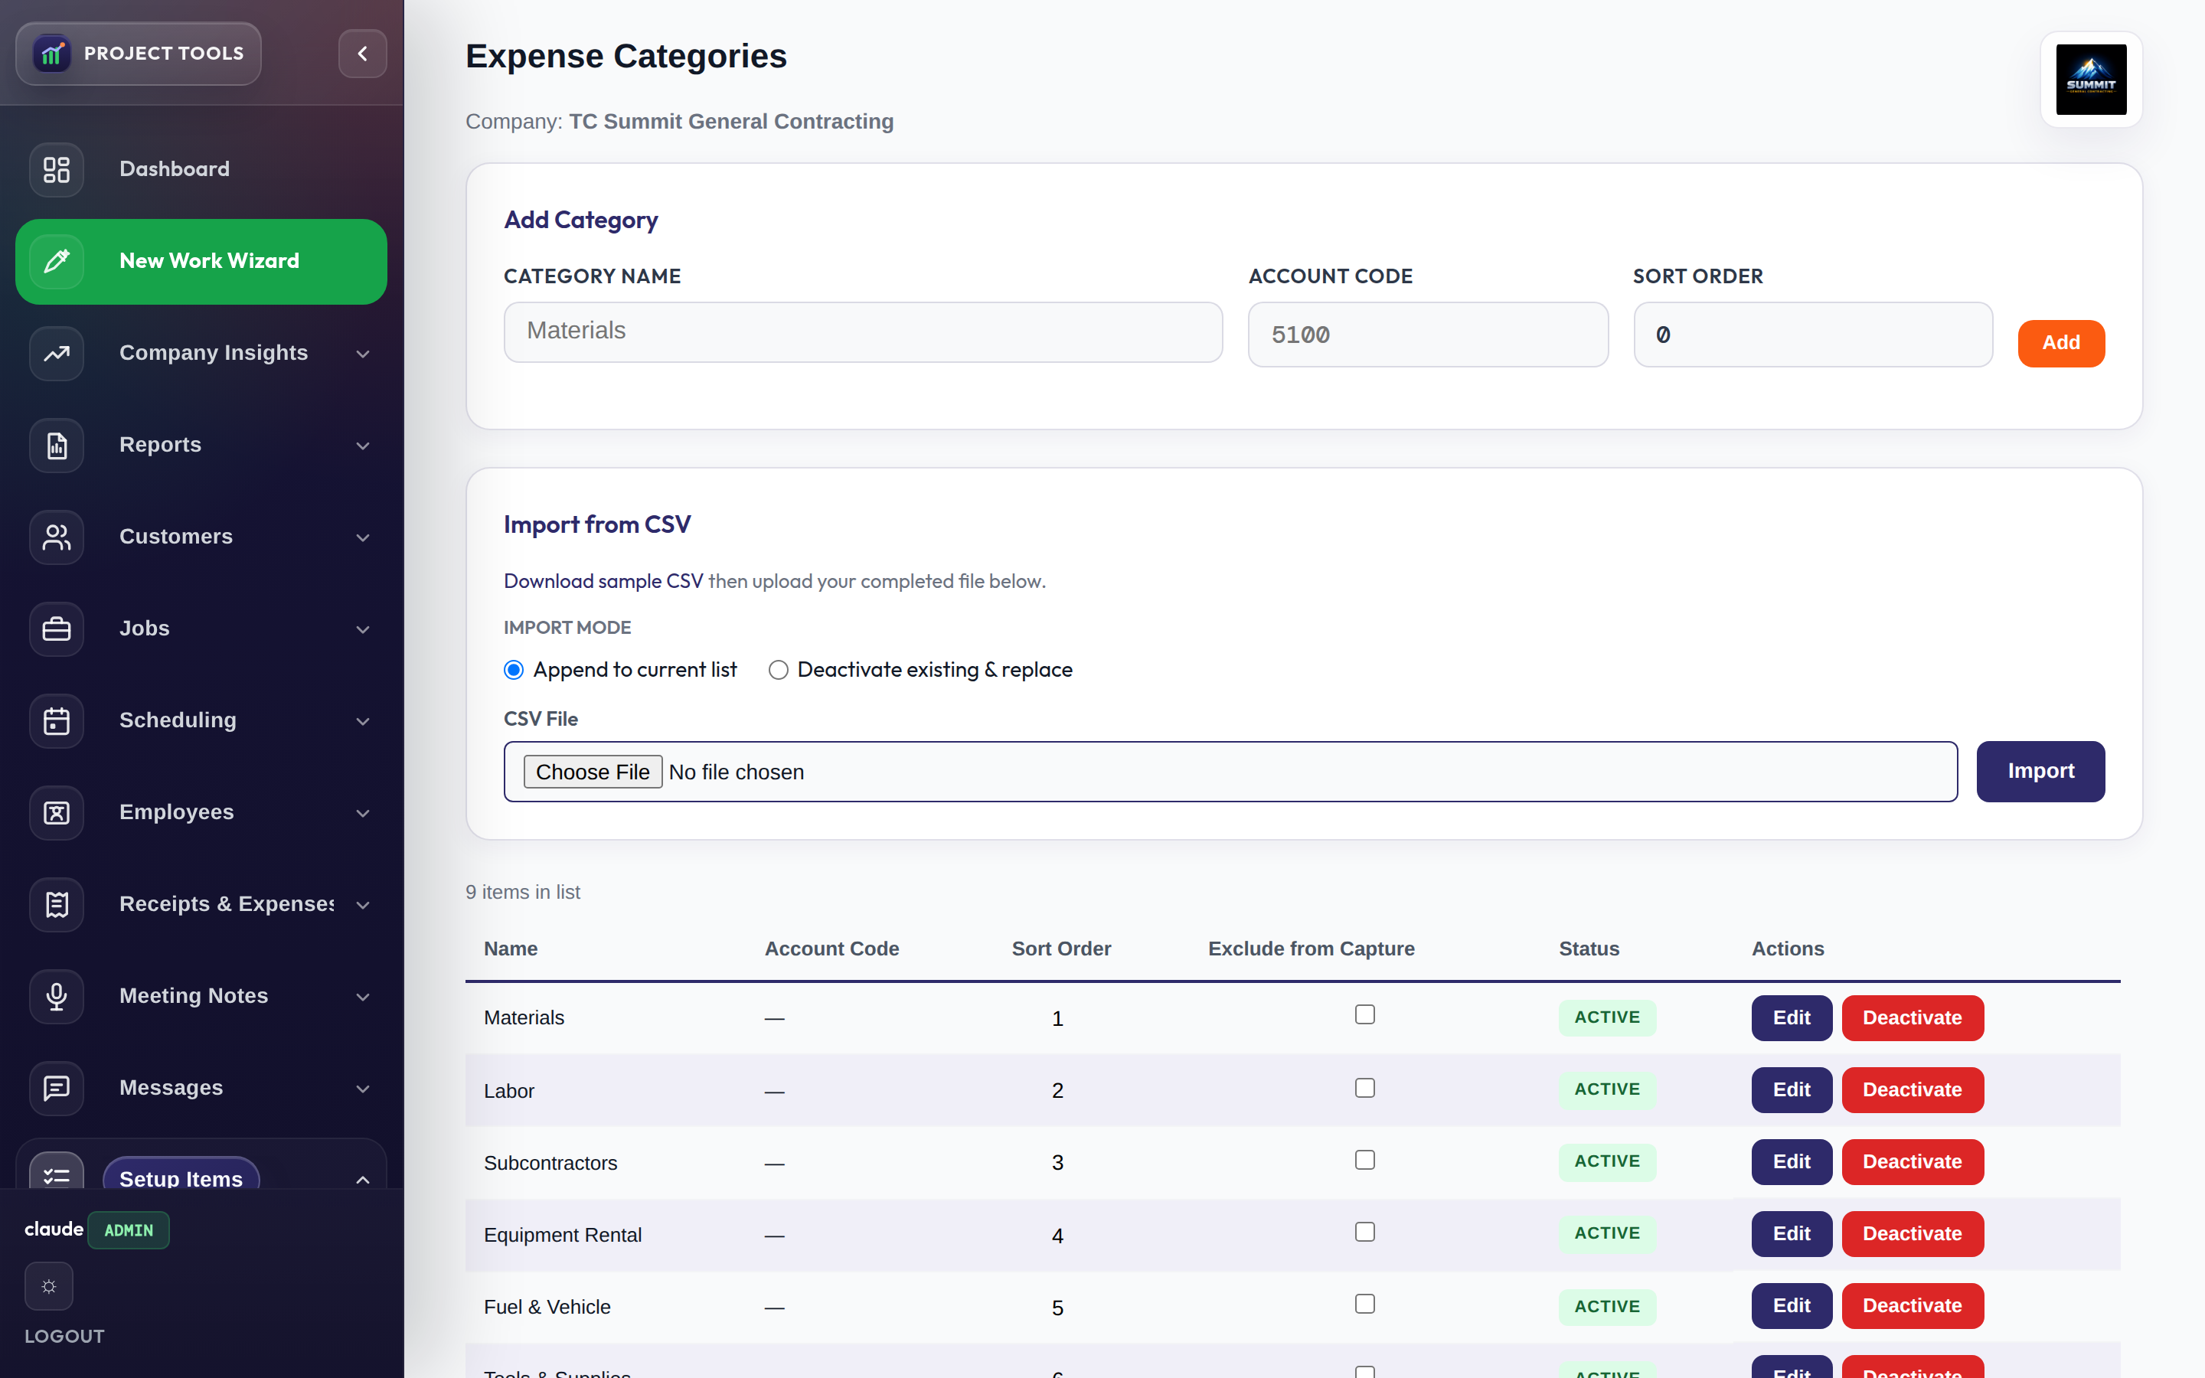Screen dimensions: 2205x1378
Task: Click the orange Add button
Action: [x=2061, y=343]
